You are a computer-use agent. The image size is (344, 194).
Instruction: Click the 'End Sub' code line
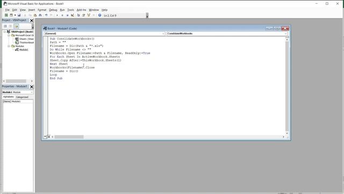(x=56, y=78)
